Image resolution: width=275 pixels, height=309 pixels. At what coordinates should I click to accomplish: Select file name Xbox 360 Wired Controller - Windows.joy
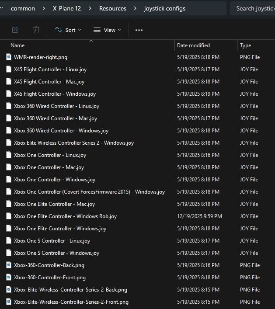coord(61,131)
